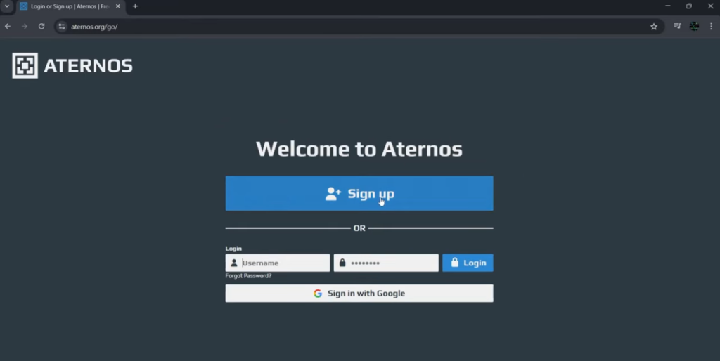Click the address bar showing aternos.org/go/
This screenshot has height=361, width=720.
click(358, 27)
